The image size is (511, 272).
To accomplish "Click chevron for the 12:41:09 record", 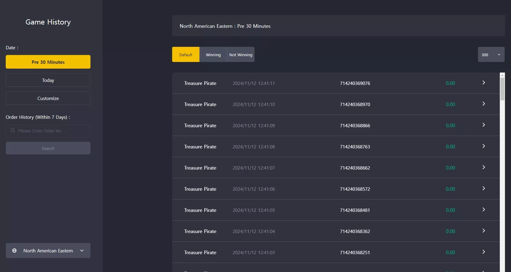I will (x=483, y=125).
